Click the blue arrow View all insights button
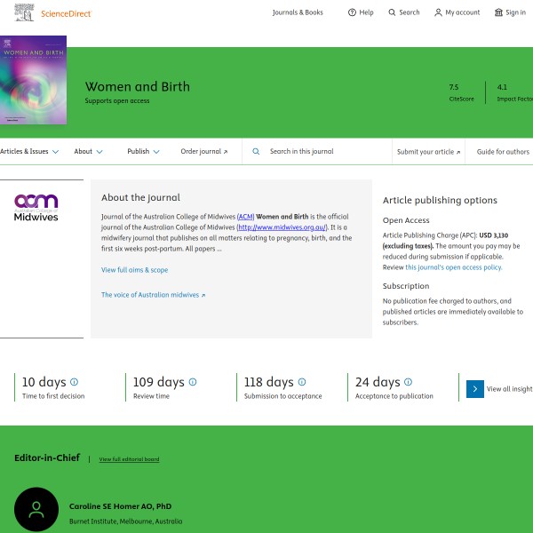This screenshot has width=533, height=533. pos(475,389)
